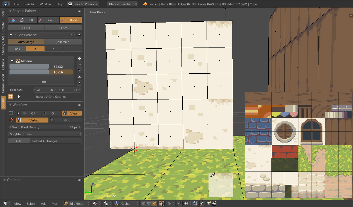353x207 pixels.
Task: Open the Sprytile Utilites dropdown
Action: click(x=45, y=134)
